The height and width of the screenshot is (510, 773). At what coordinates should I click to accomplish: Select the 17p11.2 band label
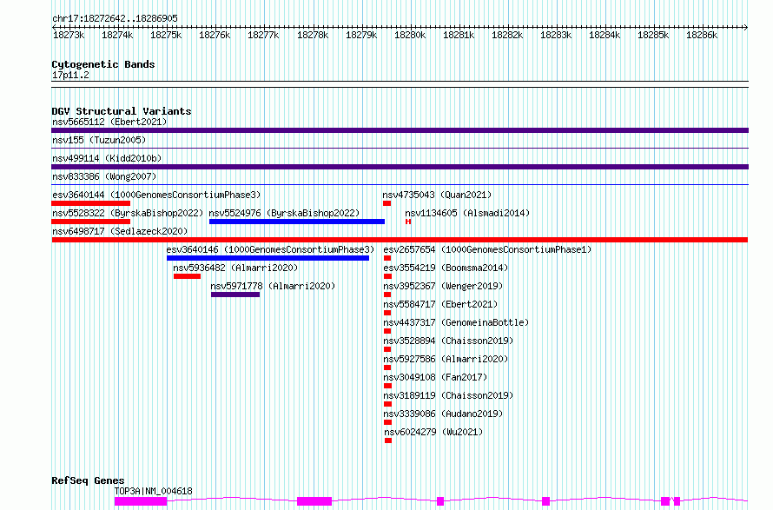point(70,76)
